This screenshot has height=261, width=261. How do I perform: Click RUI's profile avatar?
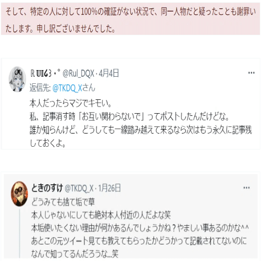[x=17, y=79]
